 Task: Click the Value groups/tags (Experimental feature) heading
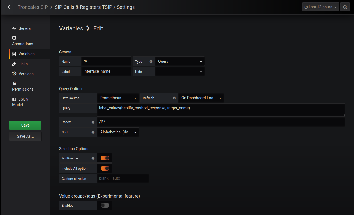point(100,196)
